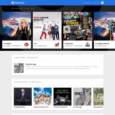
Task: Open the Podcasts menu item
Action: [x=97, y=3]
